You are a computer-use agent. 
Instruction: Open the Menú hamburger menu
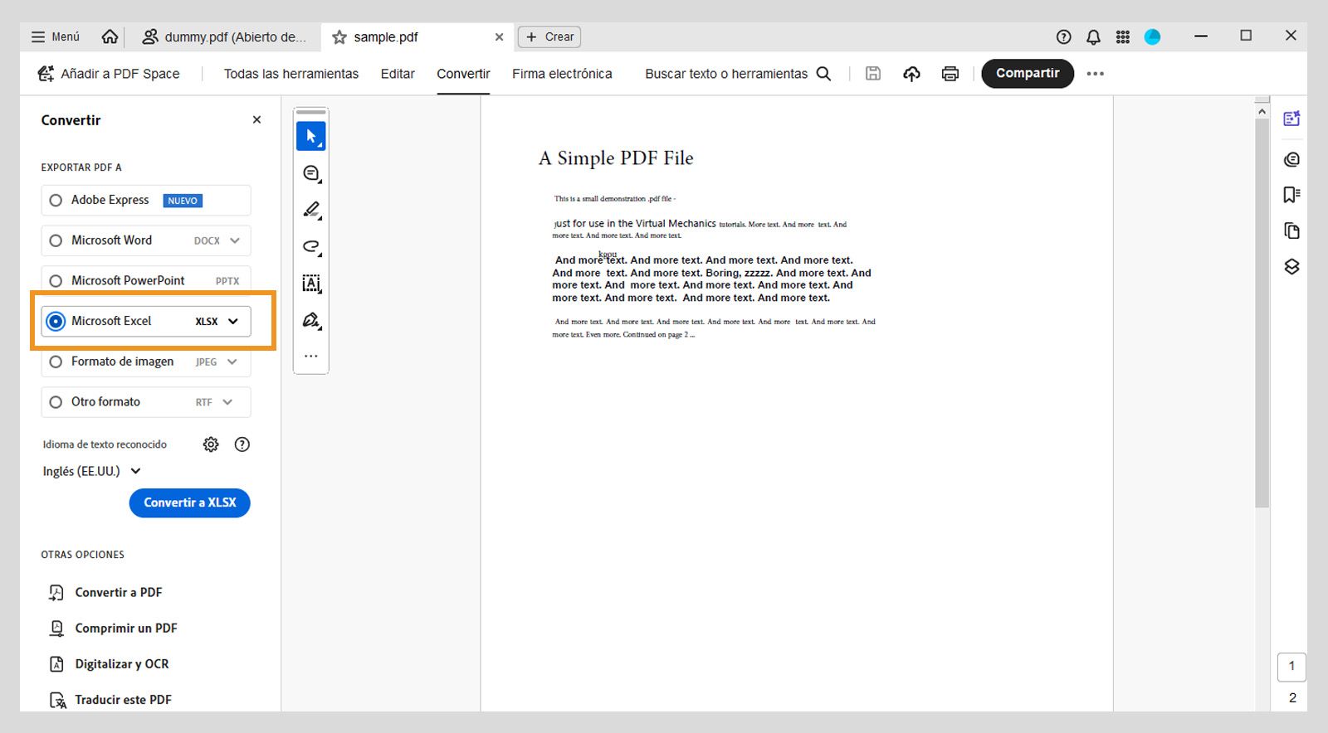point(55,36)
